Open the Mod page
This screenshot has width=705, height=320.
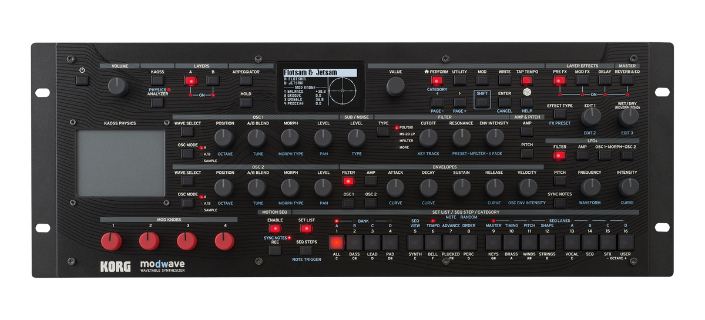482,80
